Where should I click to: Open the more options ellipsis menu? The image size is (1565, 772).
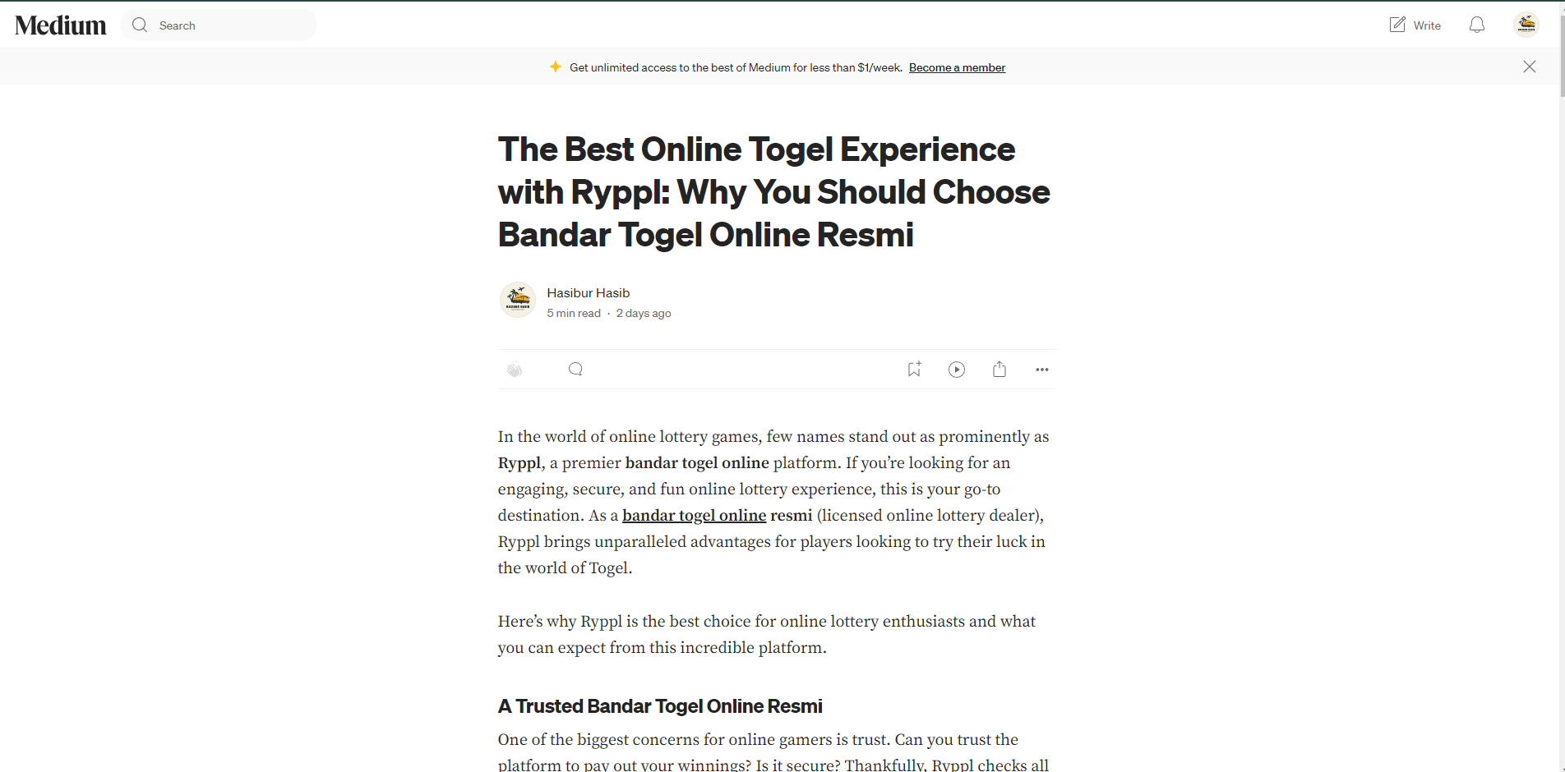(1042, 370)
